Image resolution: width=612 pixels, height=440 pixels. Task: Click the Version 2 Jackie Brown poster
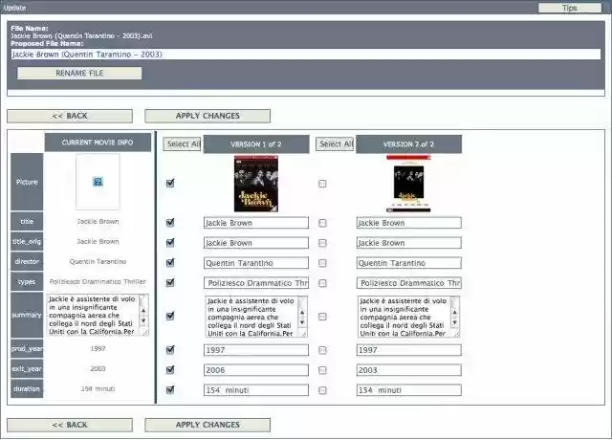[408, 184]
